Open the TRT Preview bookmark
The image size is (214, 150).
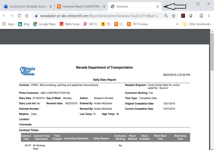[137, 24]
